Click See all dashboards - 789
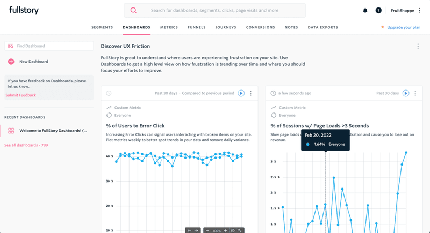This screenshot has height=233, width=430. pyautogui.click(x=26, y=145)
